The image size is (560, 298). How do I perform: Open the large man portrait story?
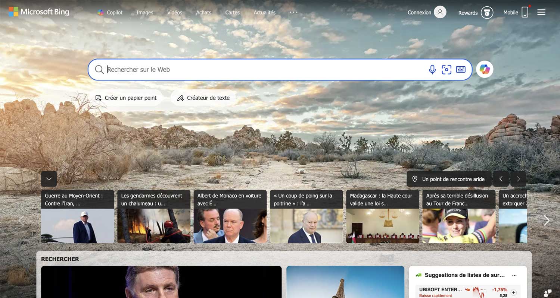(x=161, y=282)
